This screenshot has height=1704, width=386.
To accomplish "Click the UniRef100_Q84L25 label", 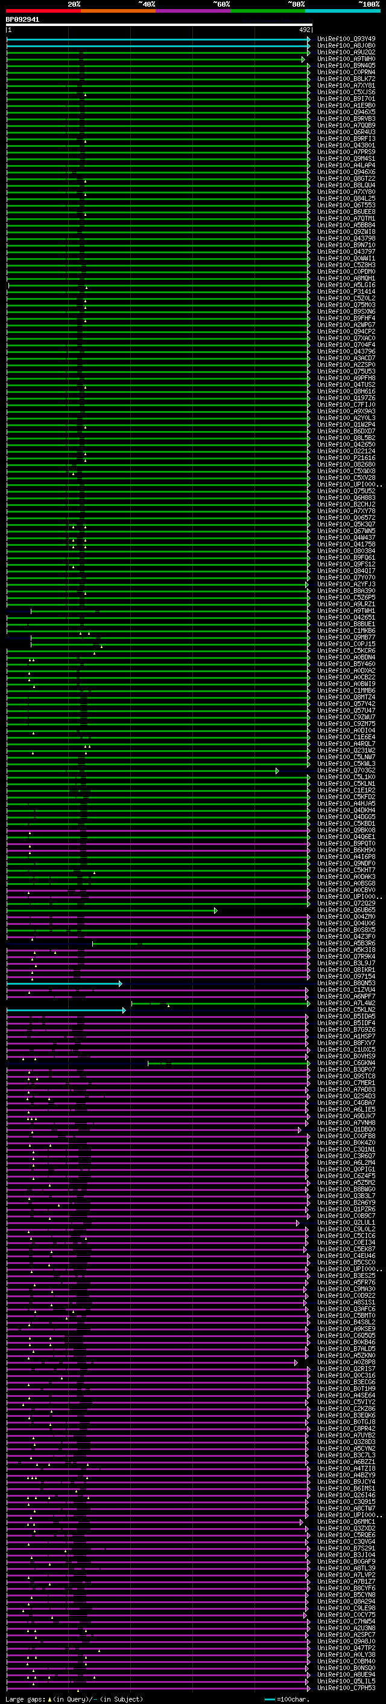I will pyautogui.click(x=346, y=198).
